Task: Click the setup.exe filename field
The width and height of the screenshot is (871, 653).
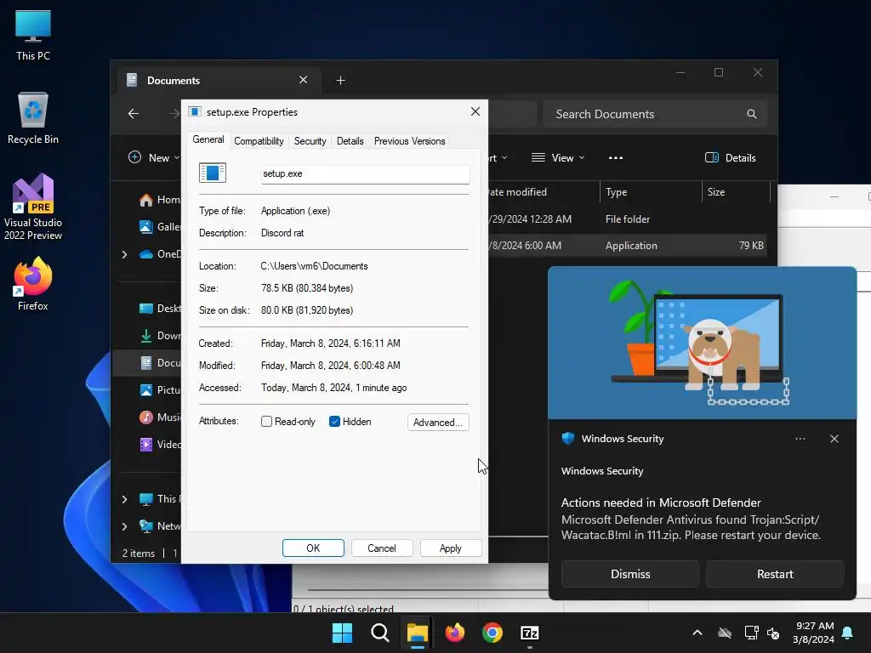Action: point(365,173)
